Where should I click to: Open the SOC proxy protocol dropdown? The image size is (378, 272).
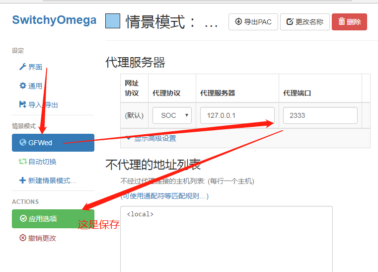pos(172,115)
